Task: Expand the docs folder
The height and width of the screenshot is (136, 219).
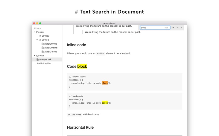Action: (x=35, y=55)
